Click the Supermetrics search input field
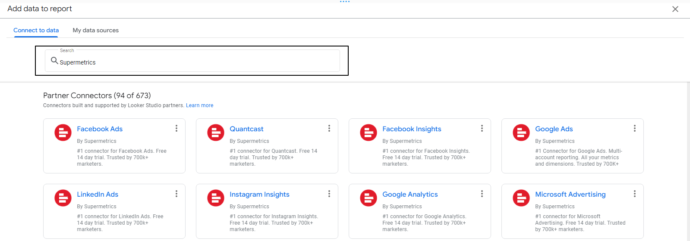 192,61
